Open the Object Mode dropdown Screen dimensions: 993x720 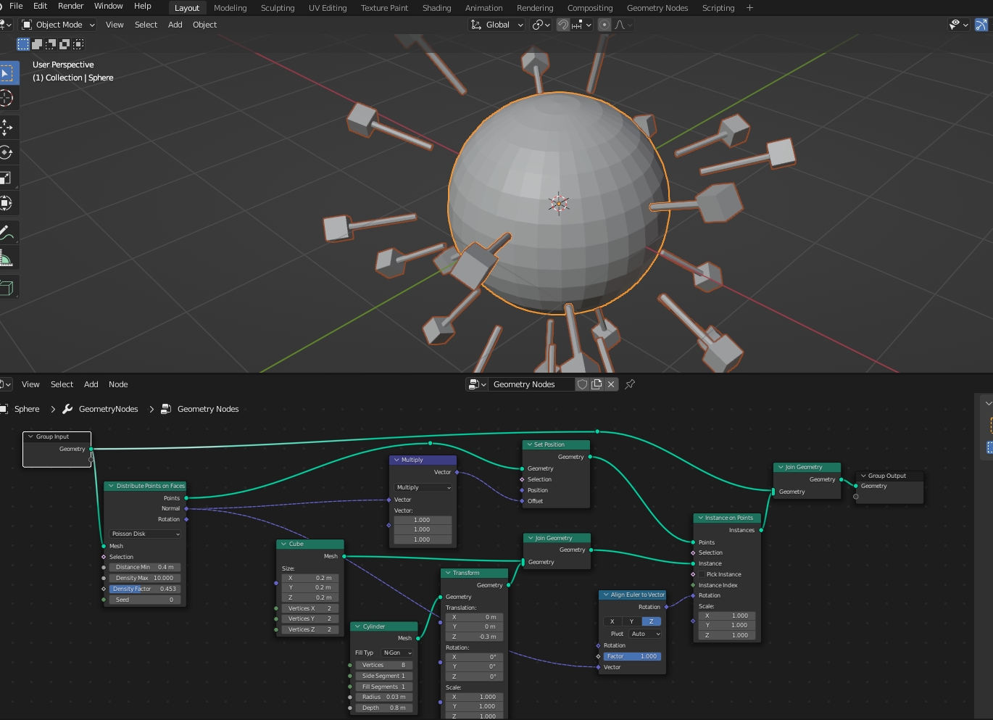point(58,25)
